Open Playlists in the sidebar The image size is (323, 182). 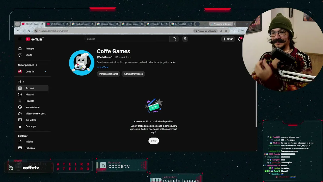[x=32, y=101]
